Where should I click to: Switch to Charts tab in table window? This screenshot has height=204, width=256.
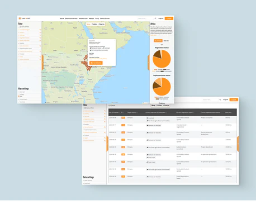[166, 106]
